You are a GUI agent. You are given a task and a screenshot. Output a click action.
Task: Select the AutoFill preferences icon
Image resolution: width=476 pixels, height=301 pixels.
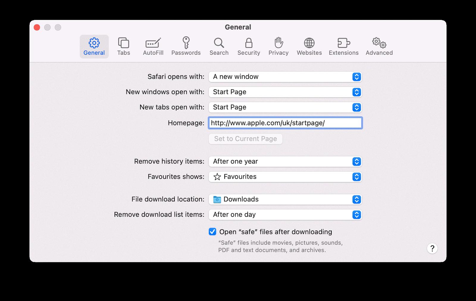153,46
